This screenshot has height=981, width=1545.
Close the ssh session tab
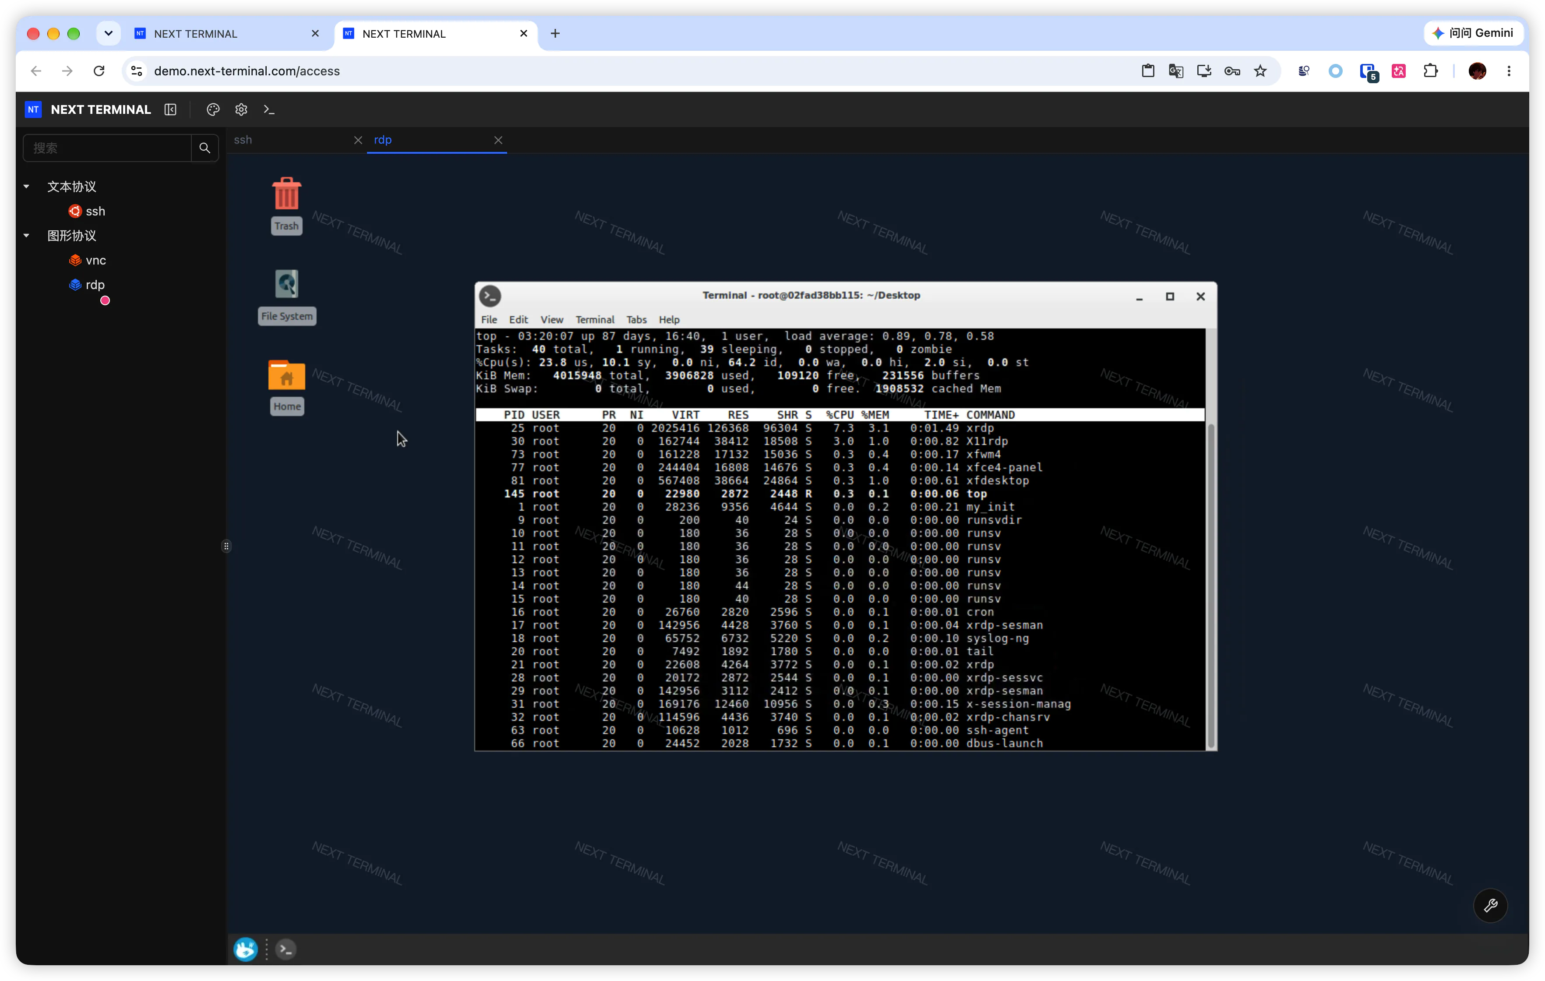click(358, 140)
